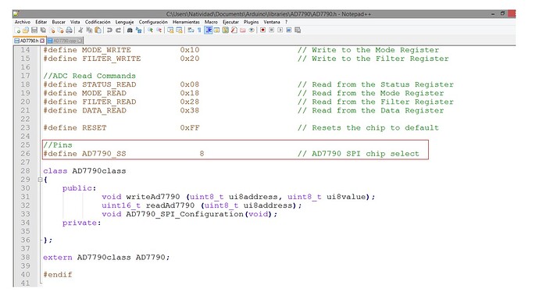Toggle show all characters pilcrow button

[x=199, y=30]
